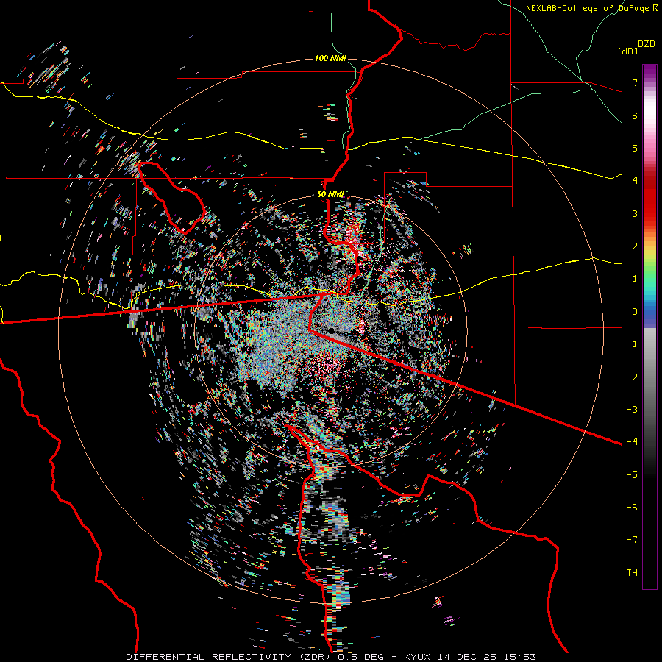Click the 7 value on the color scale
Viewport: 662px width, 662px height.
point(635,82)
